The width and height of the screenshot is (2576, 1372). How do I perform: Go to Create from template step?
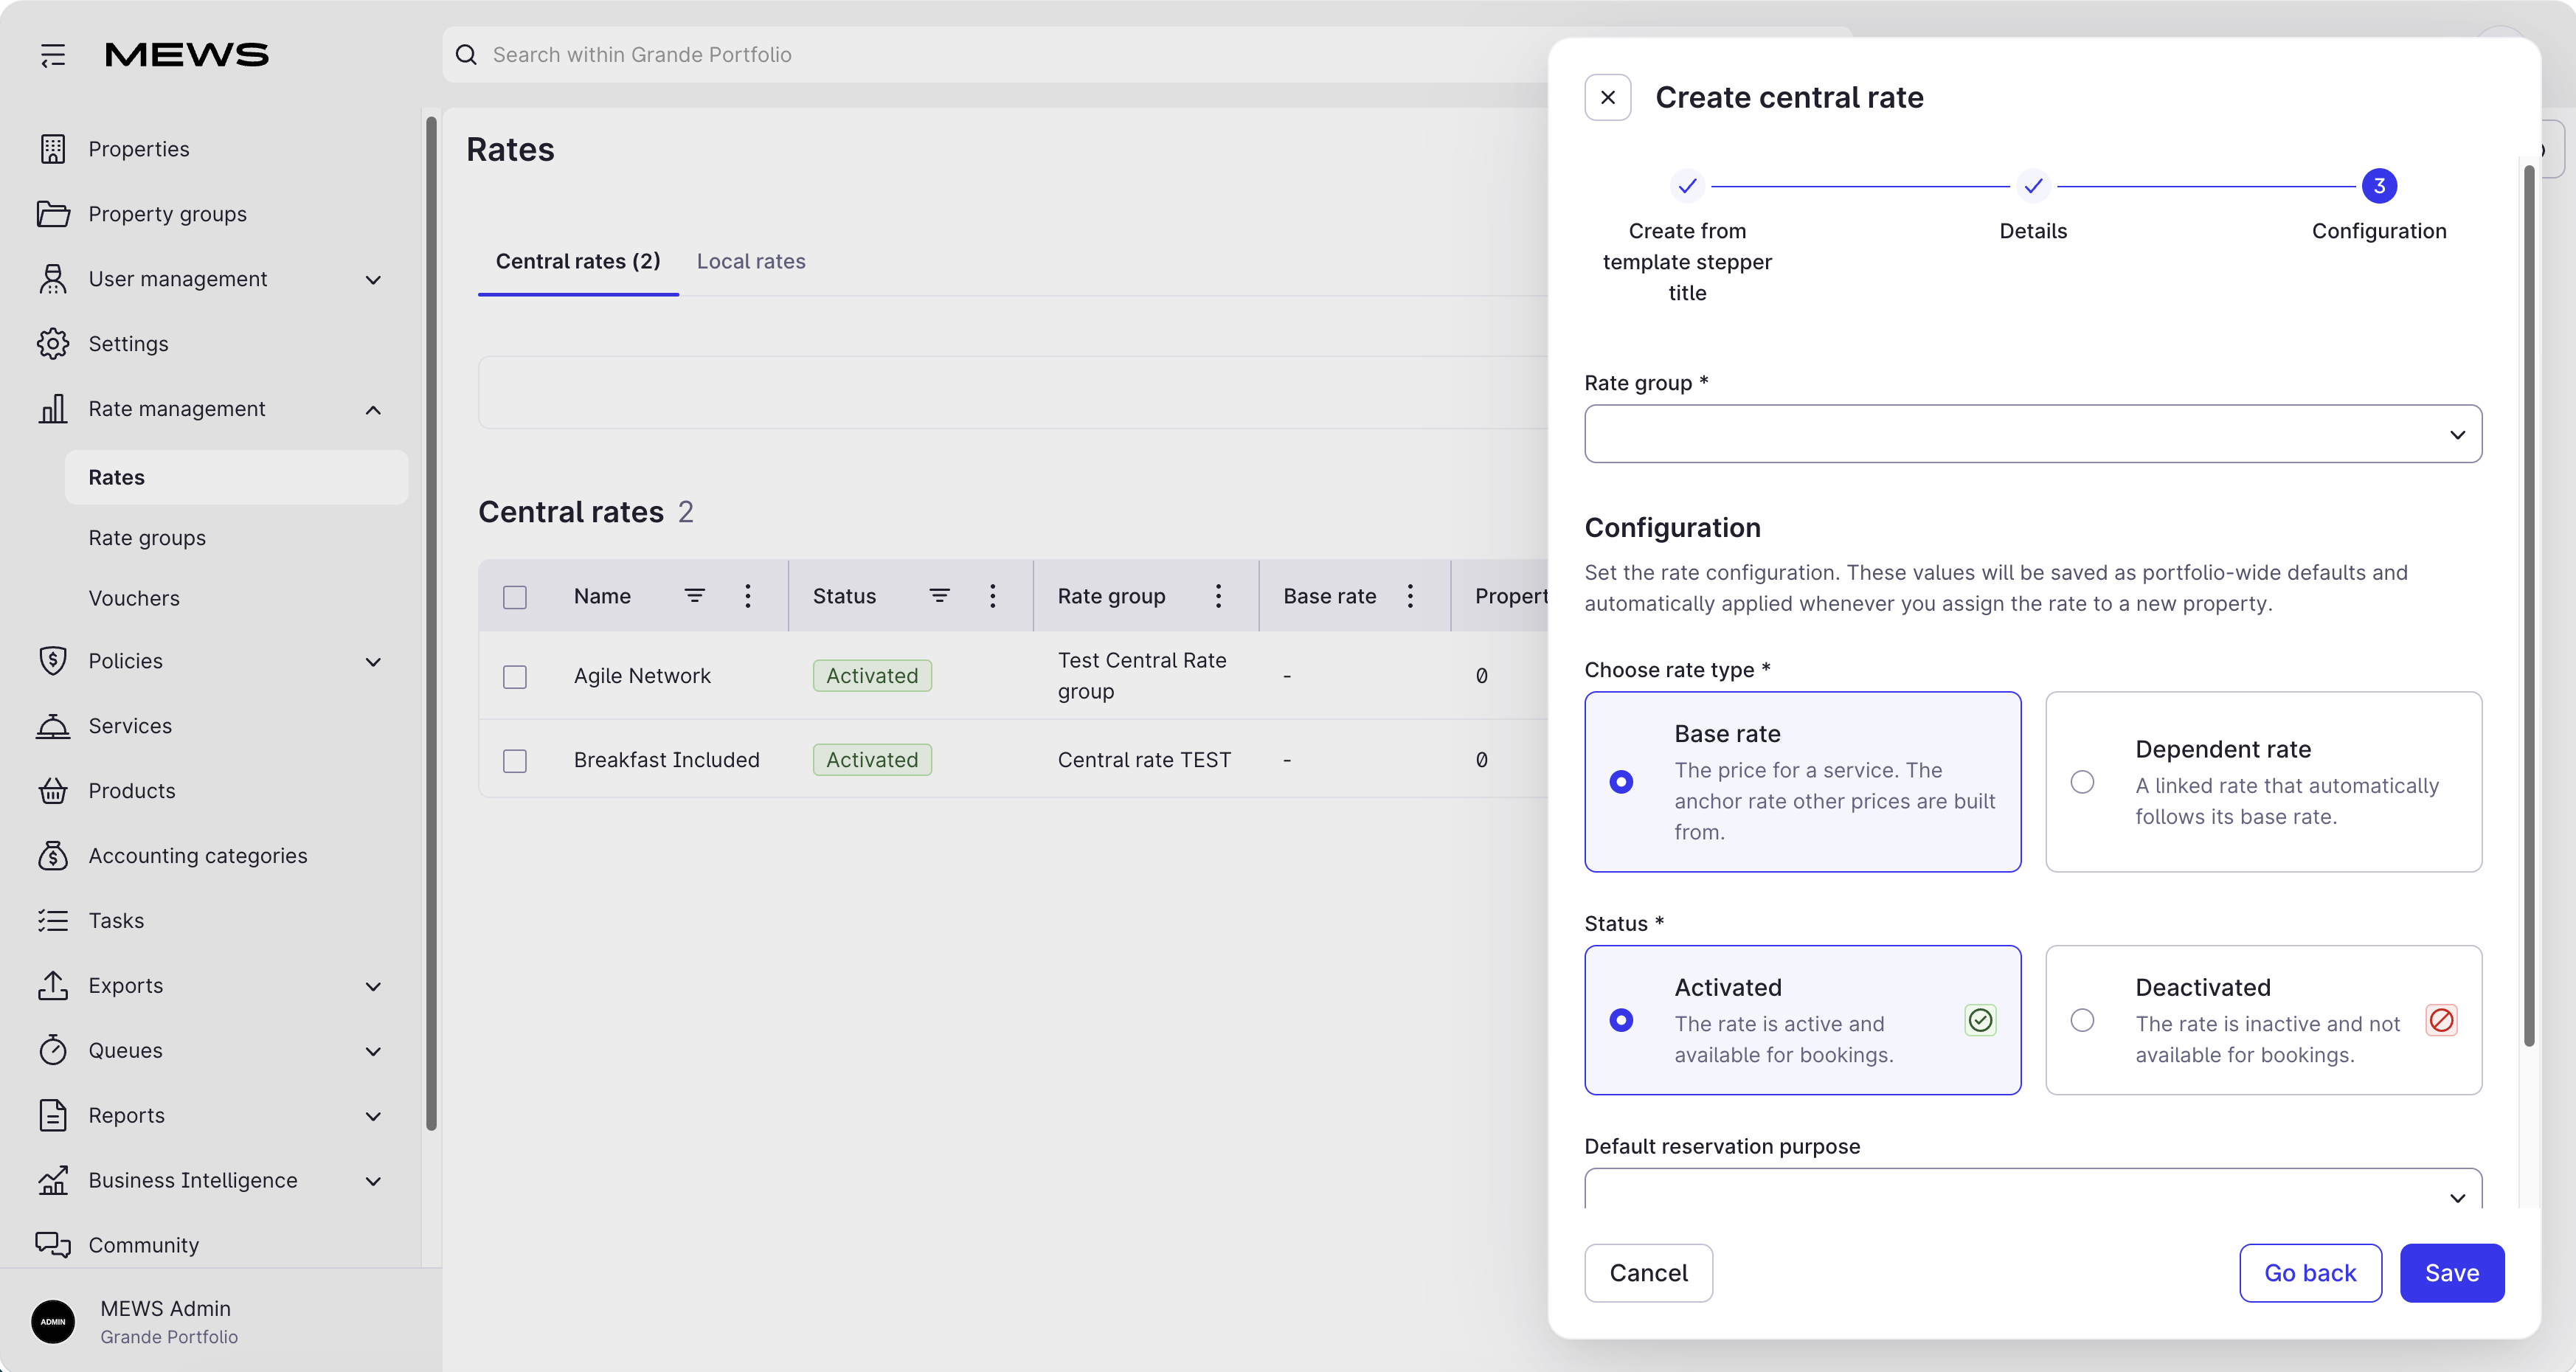click(1687, 186)
